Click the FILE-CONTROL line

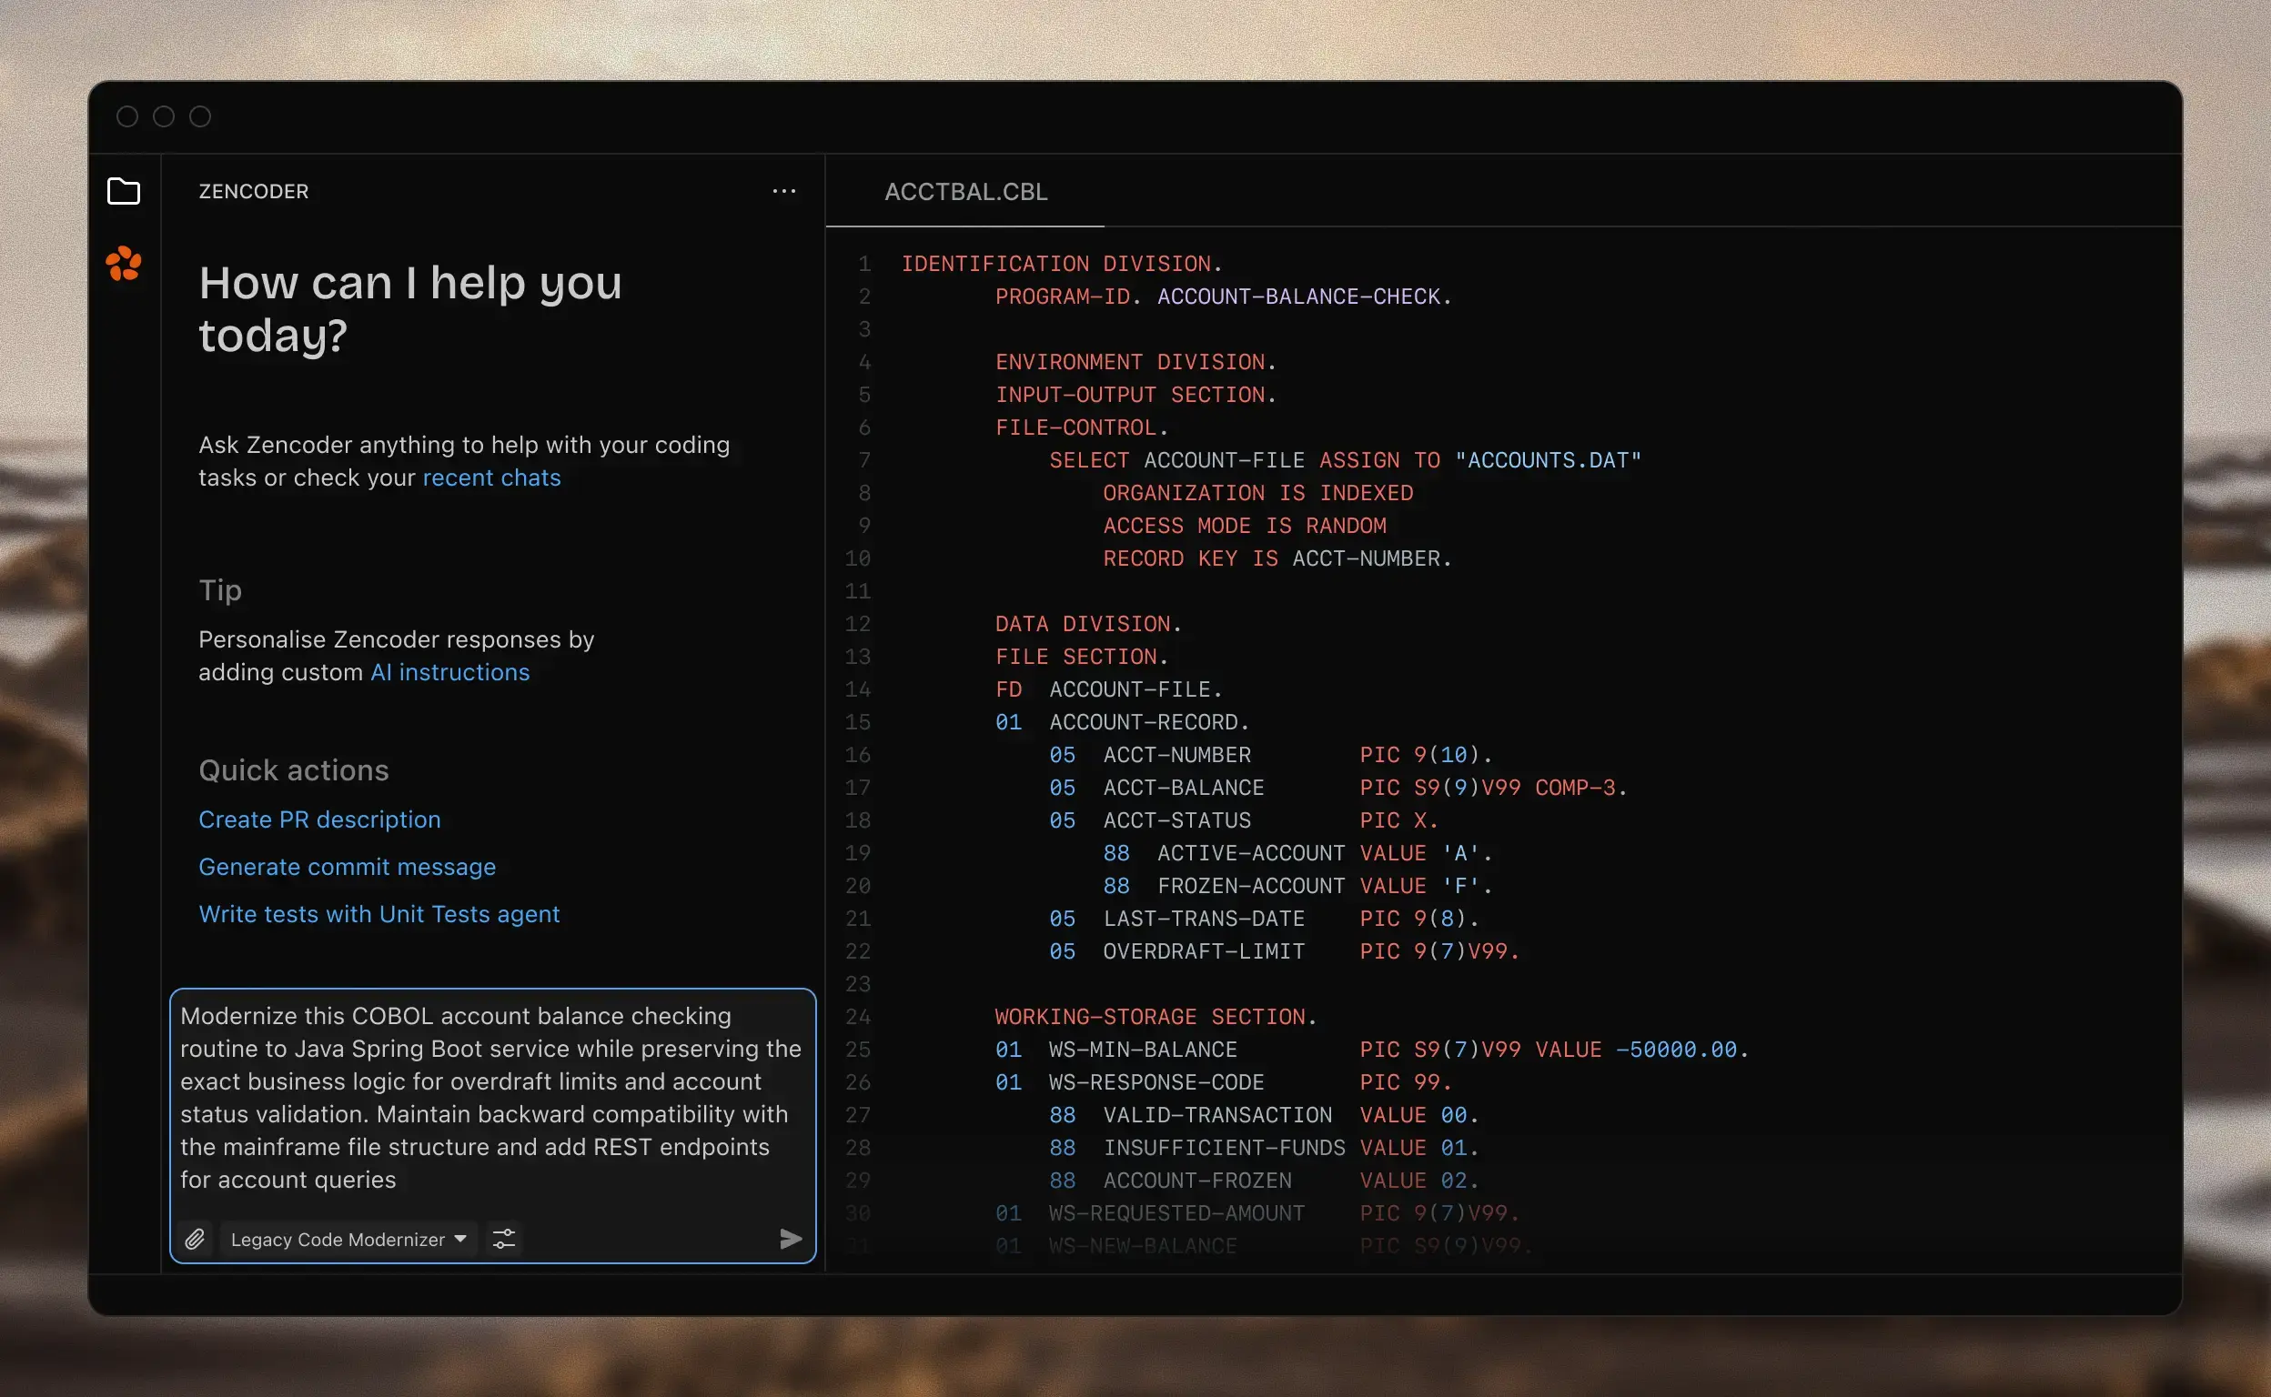[x=1082, y=427]
